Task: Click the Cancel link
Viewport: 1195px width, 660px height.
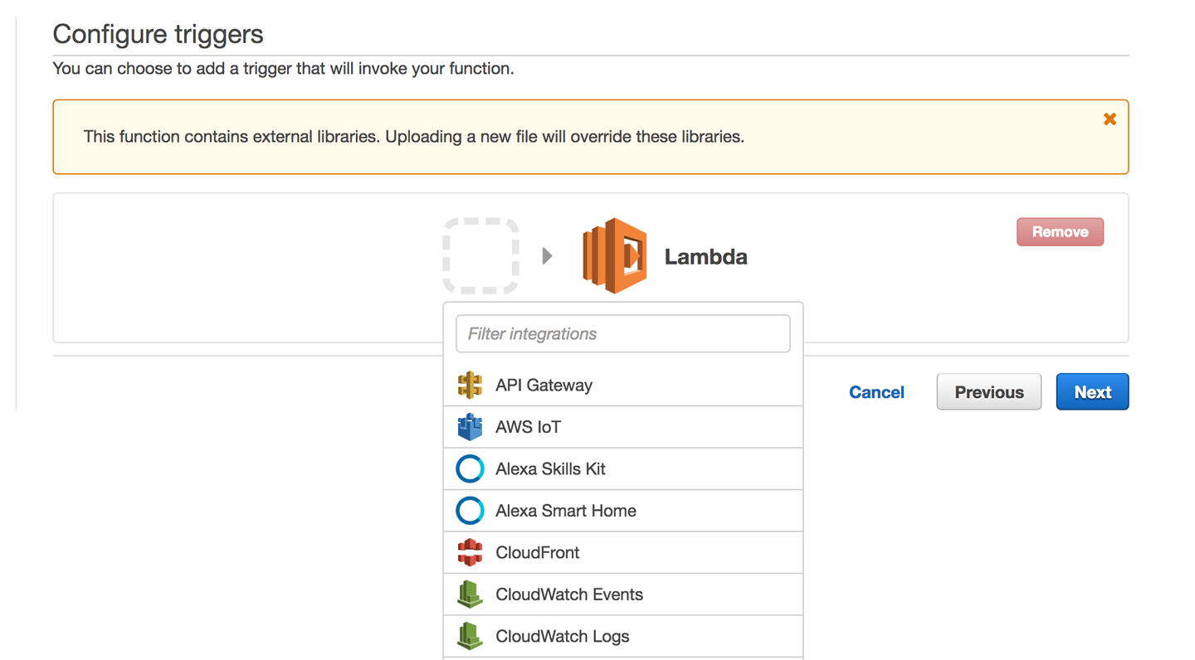Action: [876, 392]
